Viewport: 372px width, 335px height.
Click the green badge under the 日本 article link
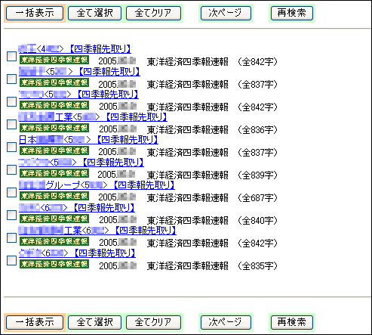54,150
